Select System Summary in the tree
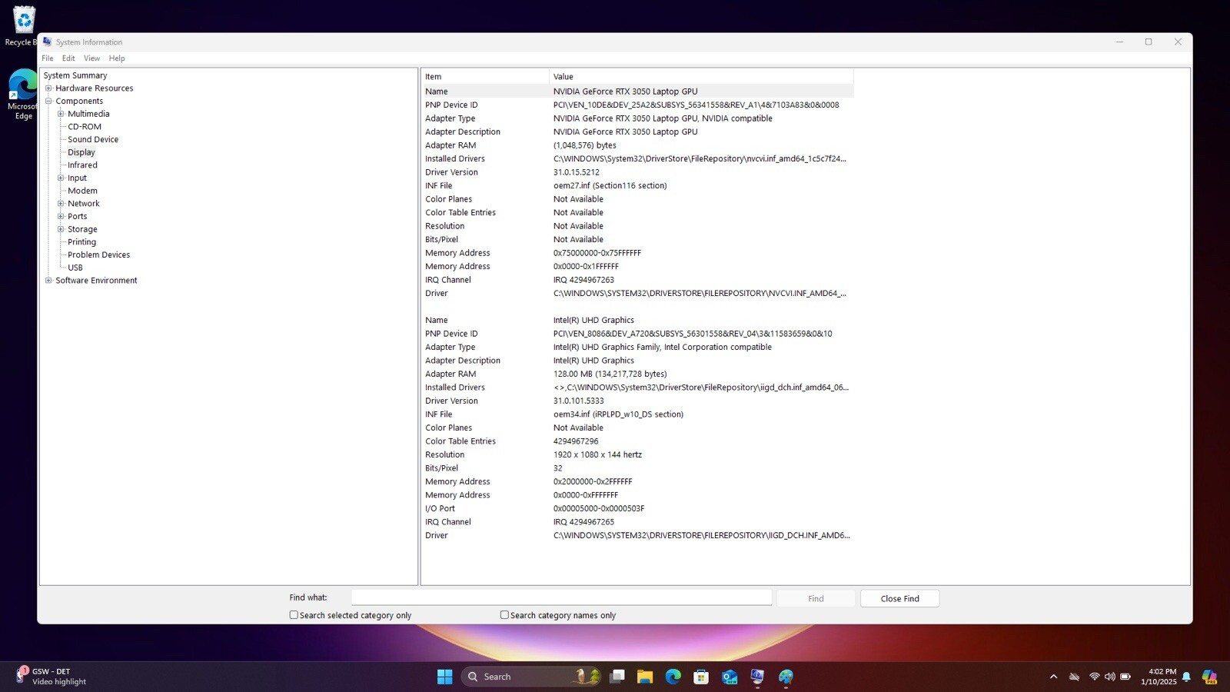The height and width of the screenshot is (692, 1230). tap(75, 75)
